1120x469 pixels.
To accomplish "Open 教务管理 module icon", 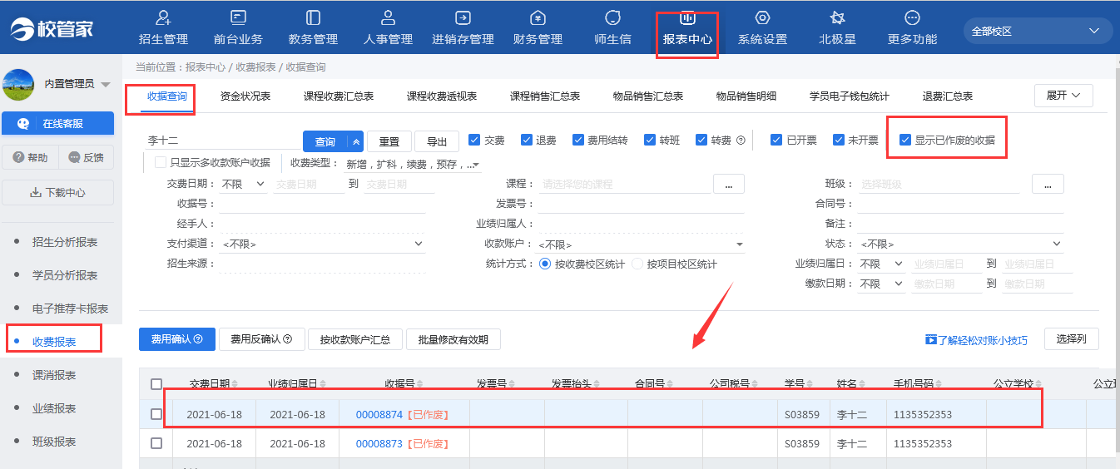I will (x=313, y=17).
